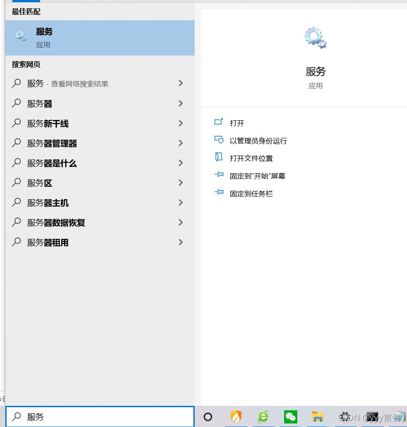Expand the 服务器管理器 search suggestion
The image size is (407, 427).
pyautogui.click(x=181, y=143)
